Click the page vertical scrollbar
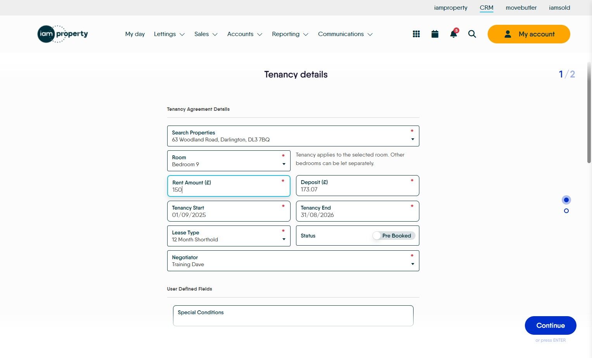Viewport: 592px width, 358px height. pyautogui.click(x=589, y=112)
